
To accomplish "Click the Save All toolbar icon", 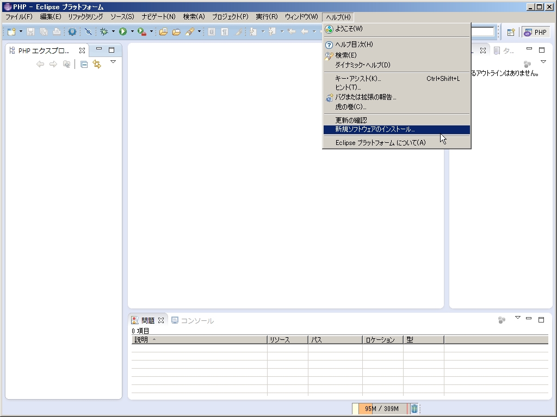I will (44, 32).
